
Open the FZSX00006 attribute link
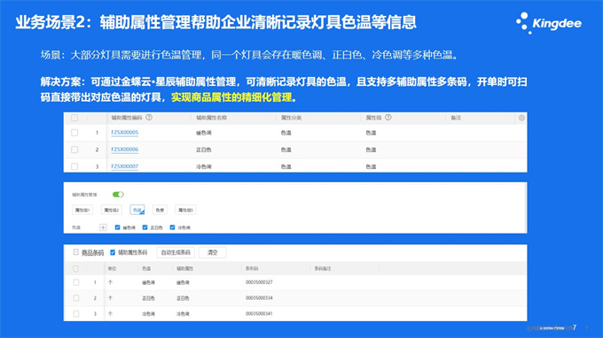(125, 150)
